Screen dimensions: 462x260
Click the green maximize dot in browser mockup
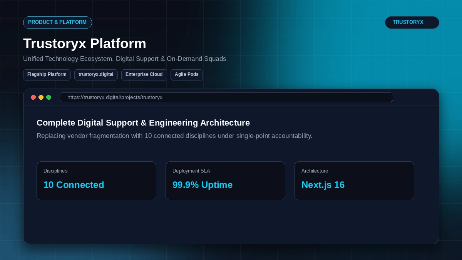click(x=49, y=97)
